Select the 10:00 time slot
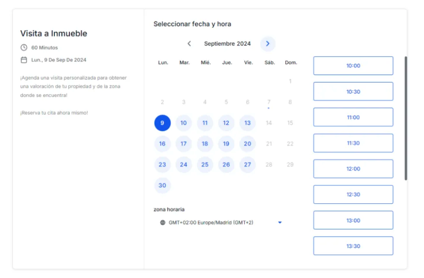The image size is (424, 278). click(353, 66)
